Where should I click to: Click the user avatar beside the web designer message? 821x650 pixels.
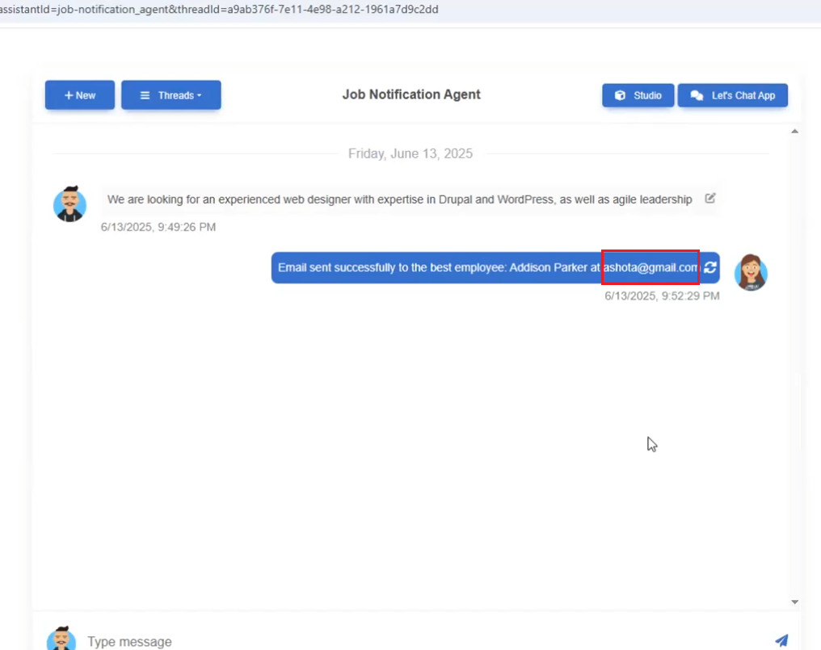coord(69,204)
